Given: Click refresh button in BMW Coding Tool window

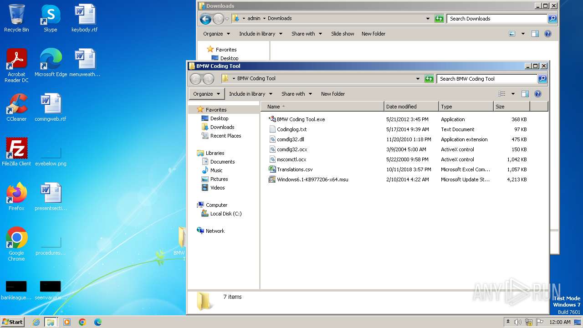Looking at the screenshot, I should (x=429, y=79).
